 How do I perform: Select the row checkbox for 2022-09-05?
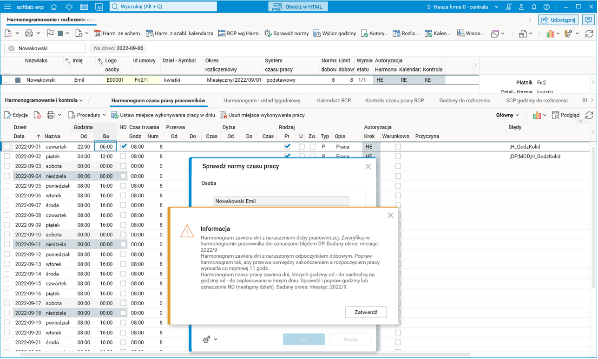click(7, 186)
